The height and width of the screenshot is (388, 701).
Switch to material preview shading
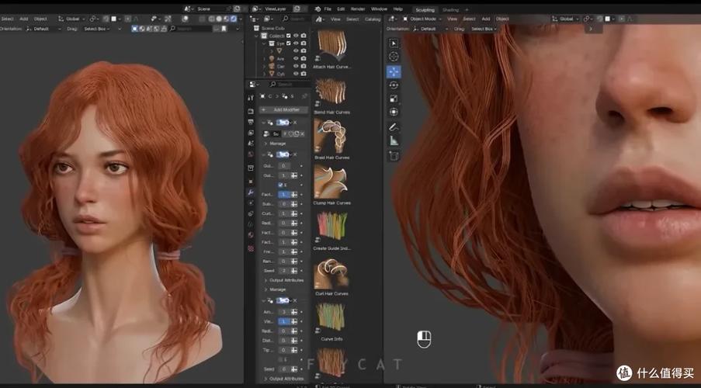[x=226, y=19]
